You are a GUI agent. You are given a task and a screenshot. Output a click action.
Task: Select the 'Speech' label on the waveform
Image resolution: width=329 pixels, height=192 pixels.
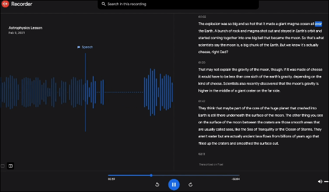pyautogui.click(x=87, y=47)
